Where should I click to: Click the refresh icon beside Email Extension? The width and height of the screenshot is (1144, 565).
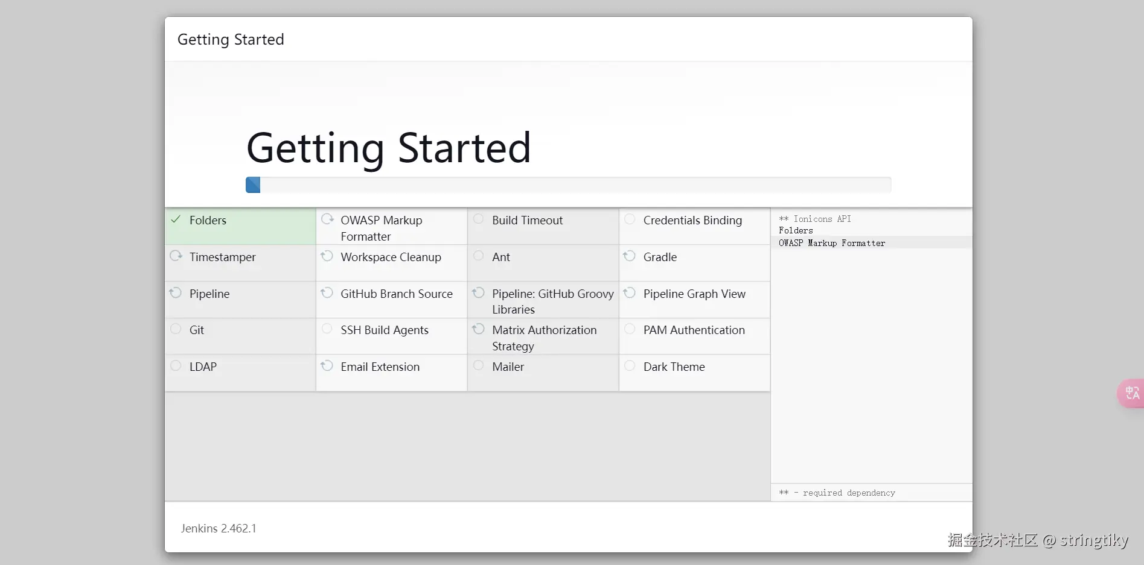coord(327,365)
